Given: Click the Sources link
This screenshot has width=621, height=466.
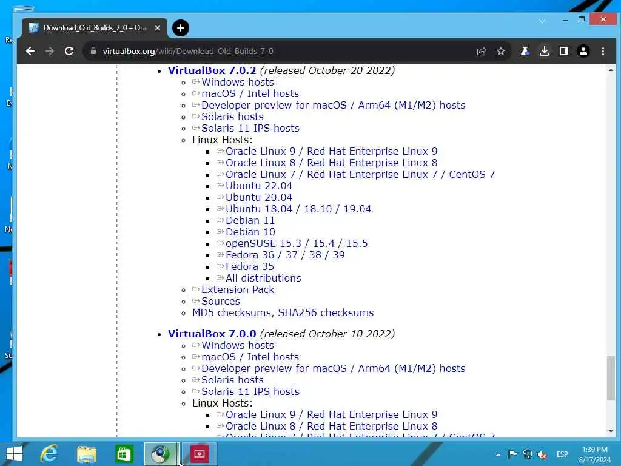Looking at the screenshot, I should (x=221, y=301).
